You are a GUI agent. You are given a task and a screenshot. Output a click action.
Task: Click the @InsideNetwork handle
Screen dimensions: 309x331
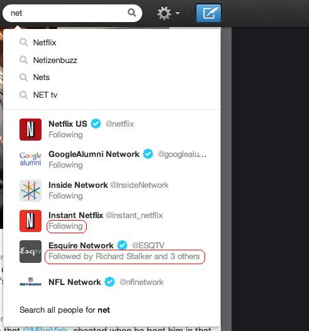[139, 185]
